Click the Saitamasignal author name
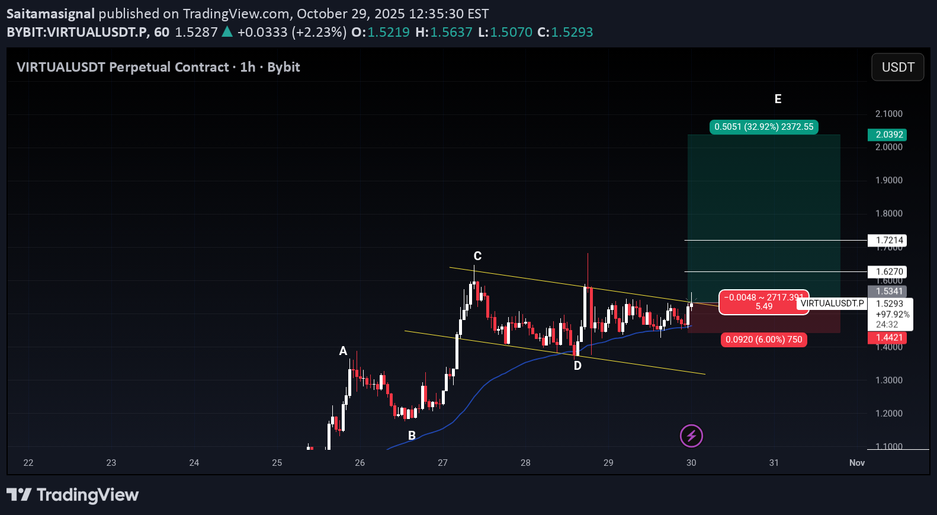Screen dimensions: 937x515 (x=50, y=14)
